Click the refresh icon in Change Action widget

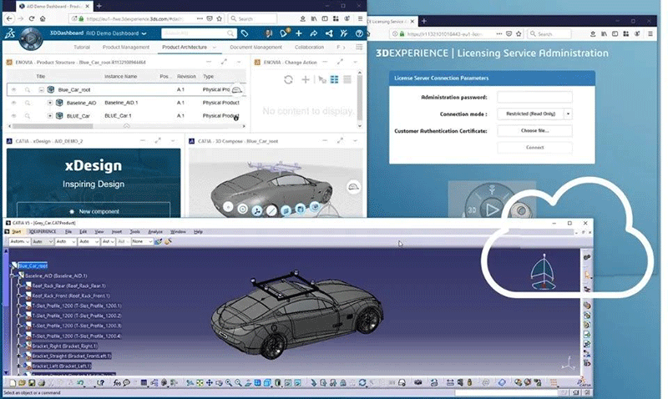point(288,79)
